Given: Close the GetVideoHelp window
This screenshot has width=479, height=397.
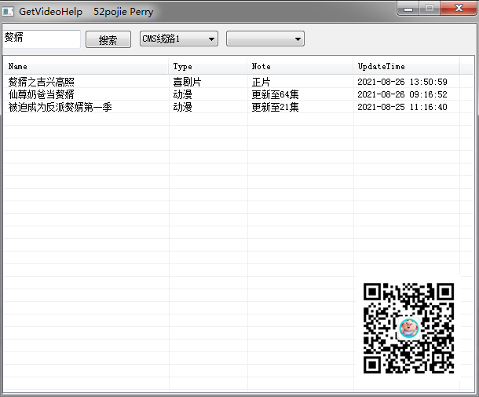Looking at the screenshot, I should (459, 9).
